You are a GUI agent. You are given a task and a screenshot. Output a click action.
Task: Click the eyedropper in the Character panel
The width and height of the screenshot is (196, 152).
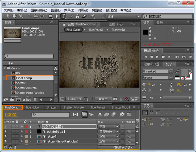point(177,72)
